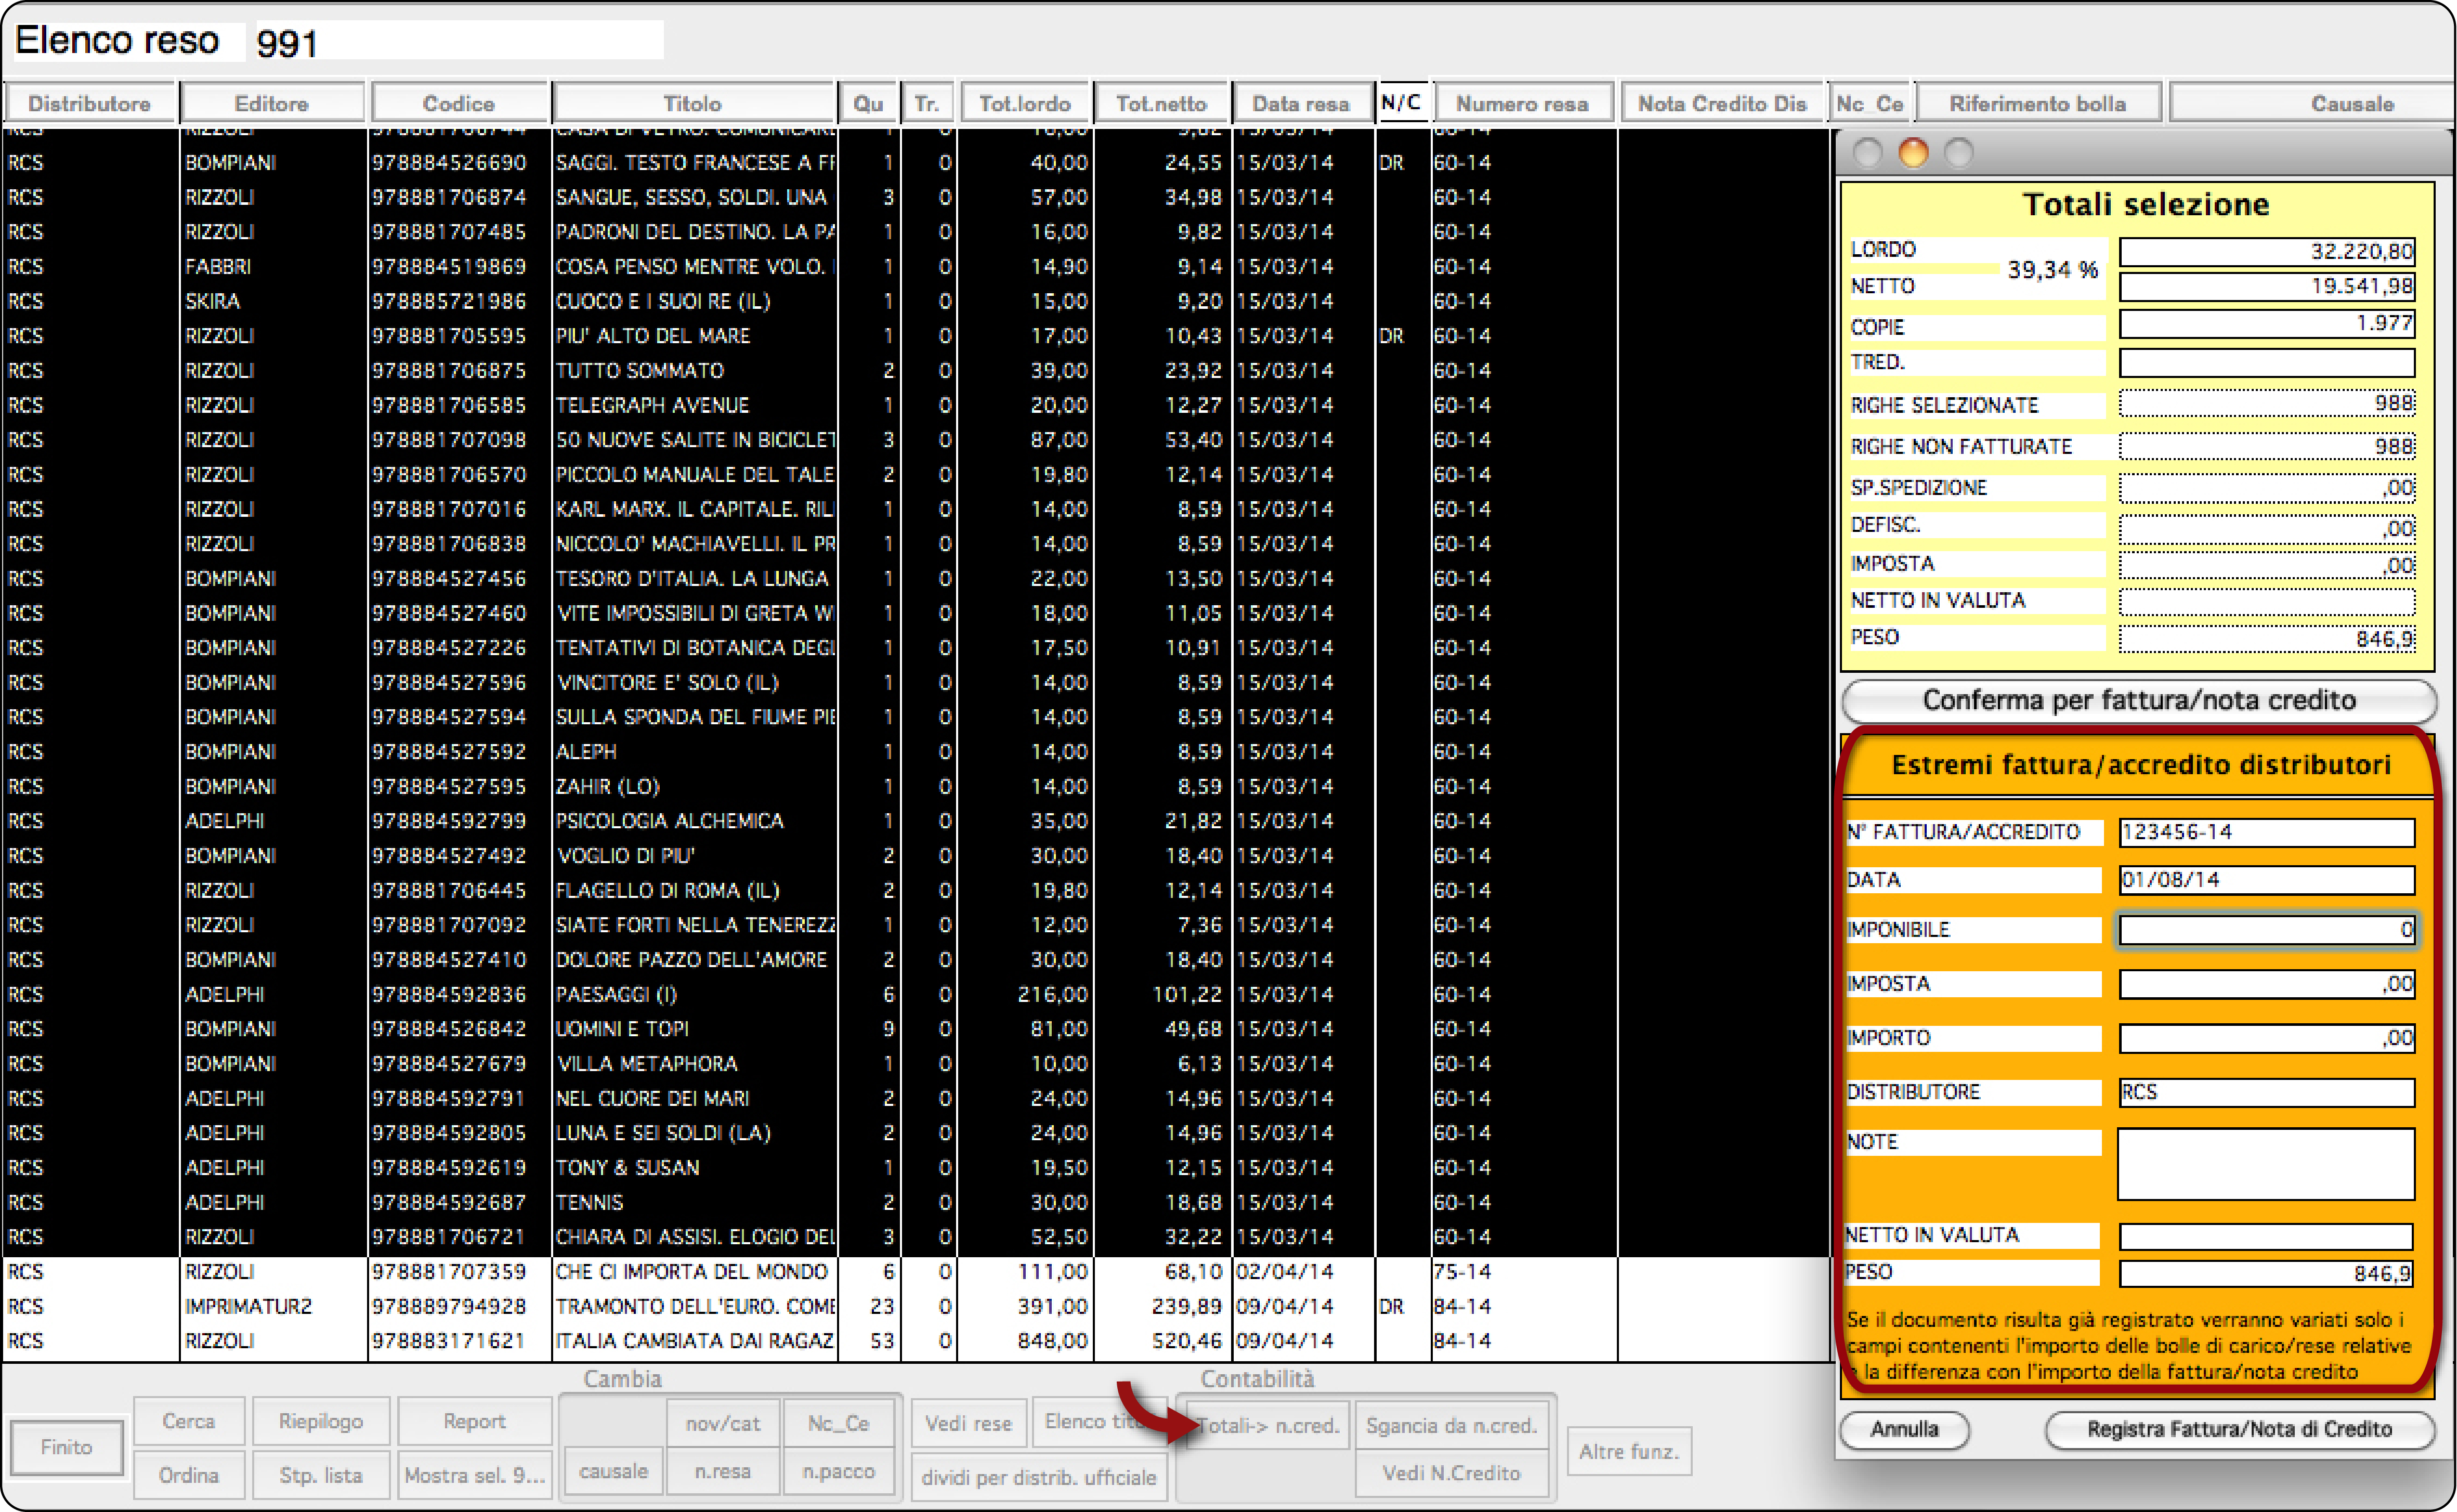This screenshot has height=1512, width=2457.
Task: Click the Finito button
Action: tap(67, 1447)
